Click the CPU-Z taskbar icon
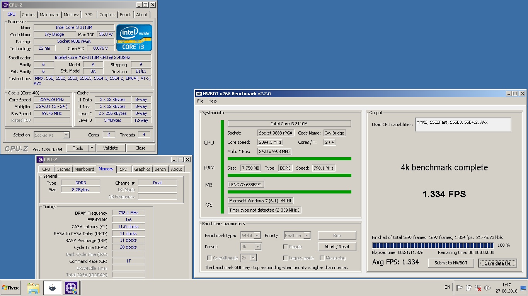This screenshot has height=296, width=528. tap(71, 288)
